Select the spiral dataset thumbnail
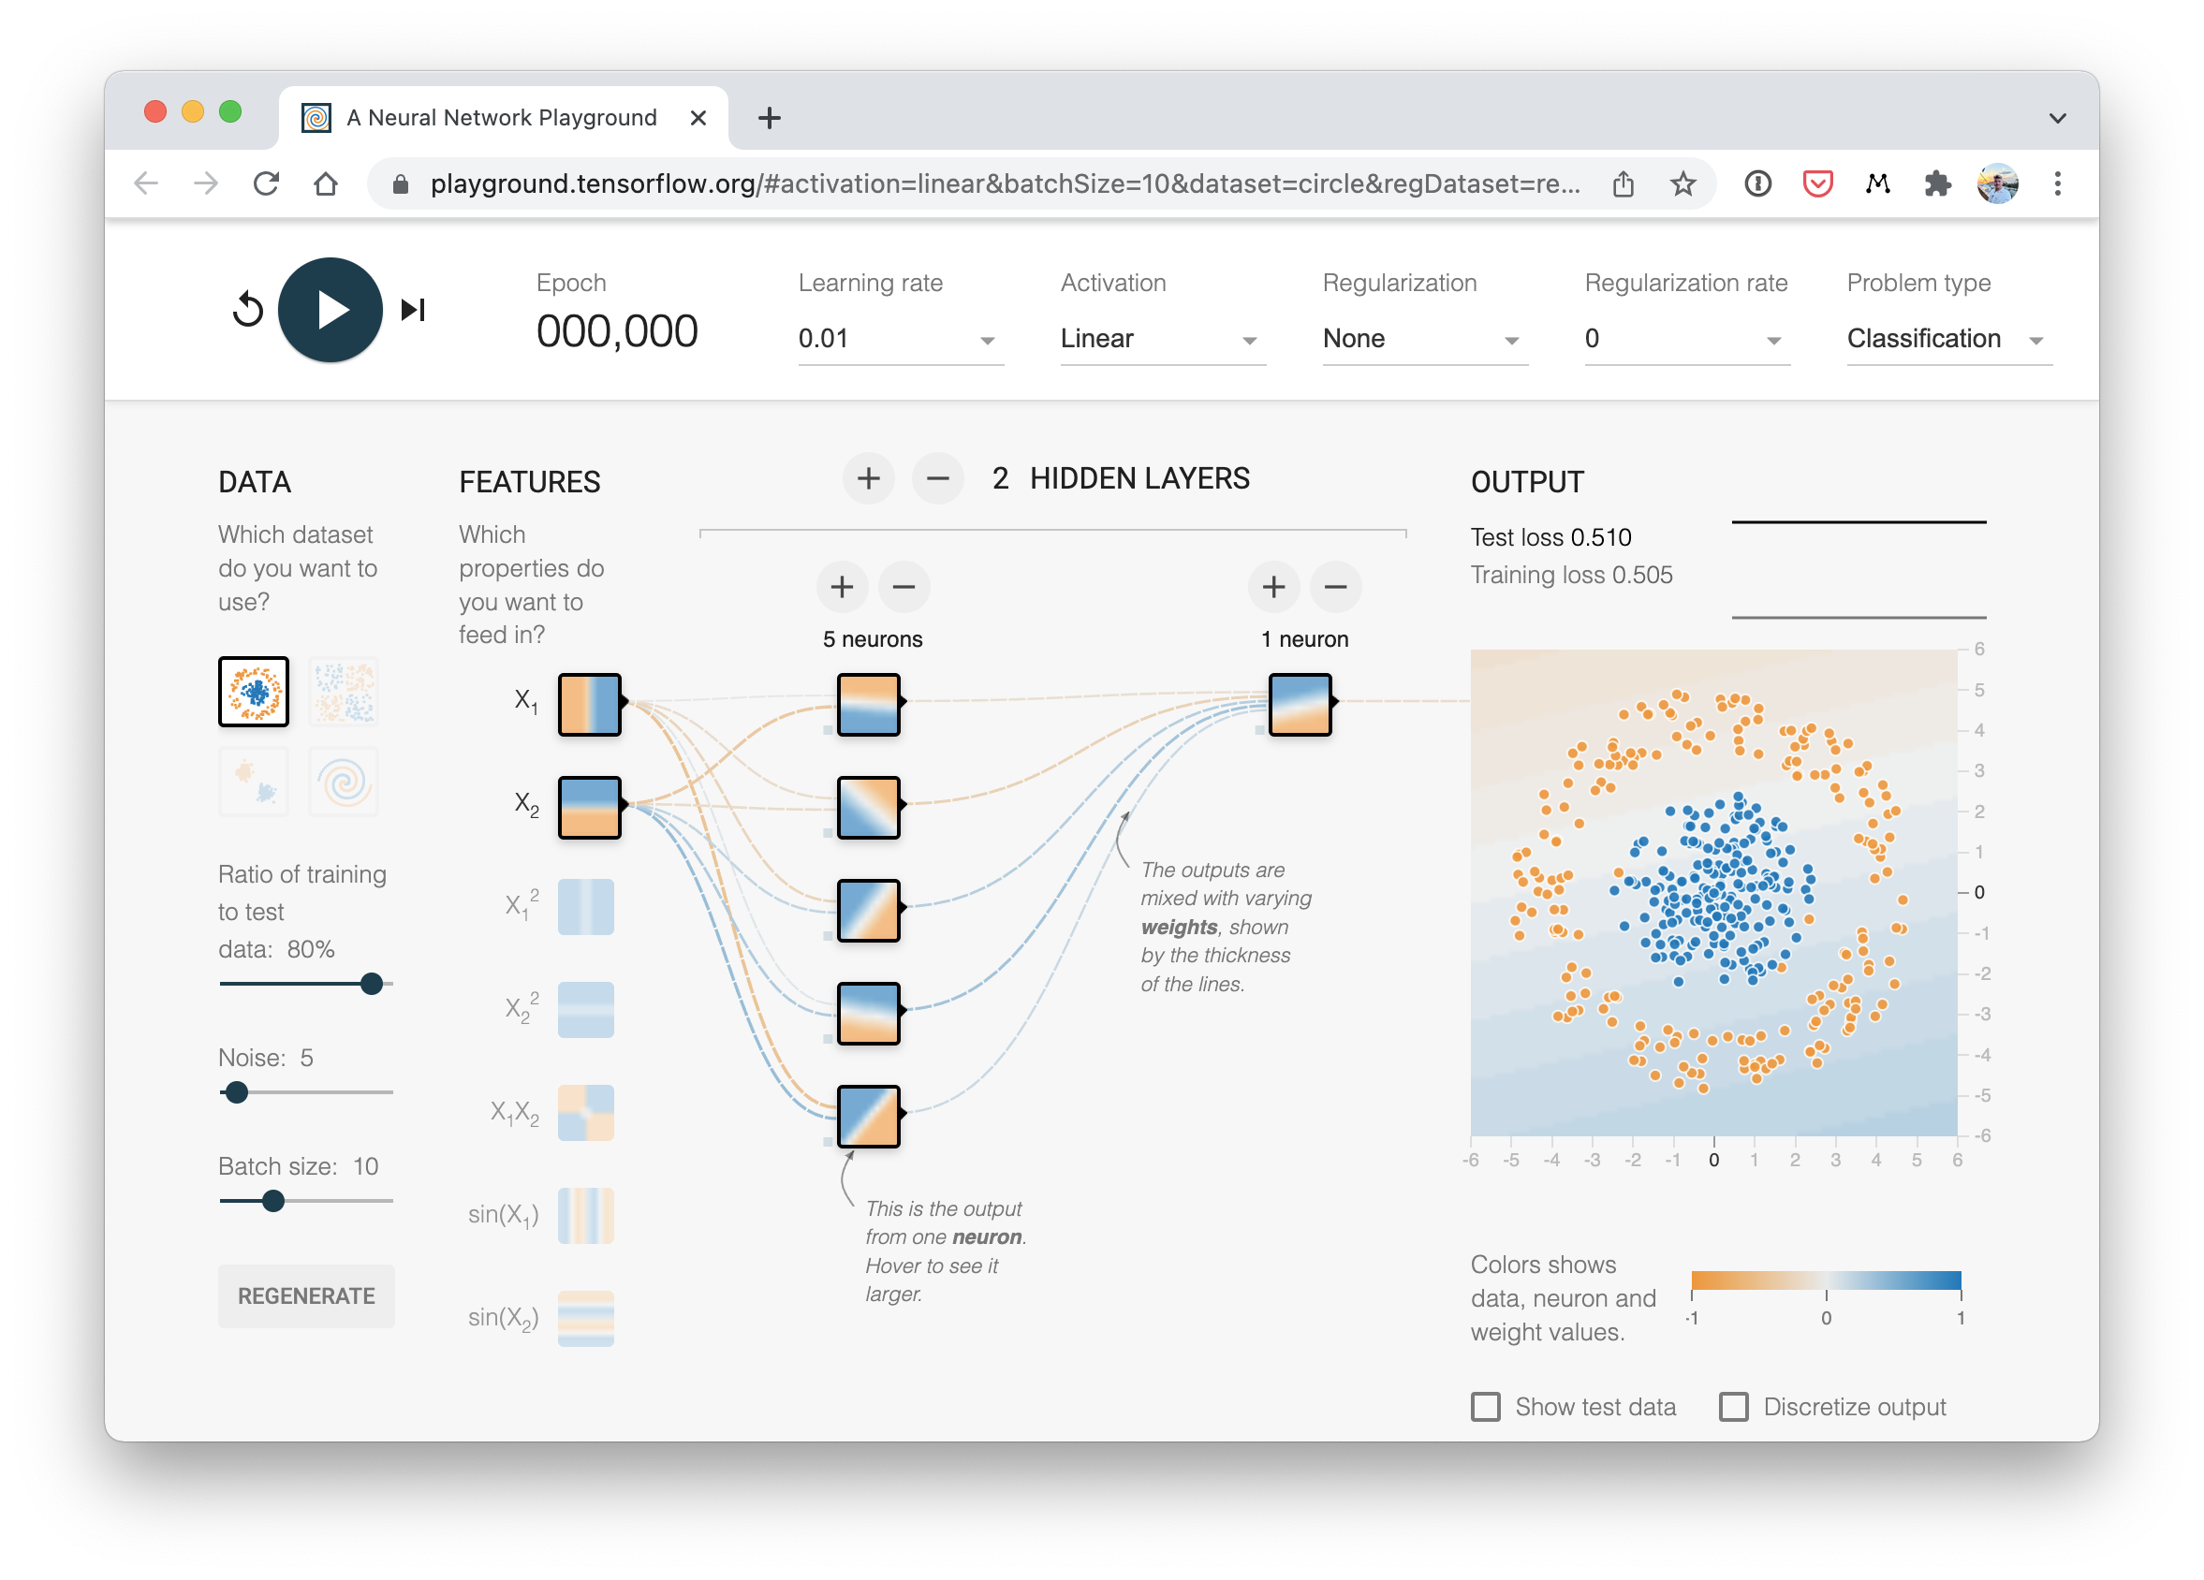The width and height of the screenshot is (2204, 1580). coord(343,782)
